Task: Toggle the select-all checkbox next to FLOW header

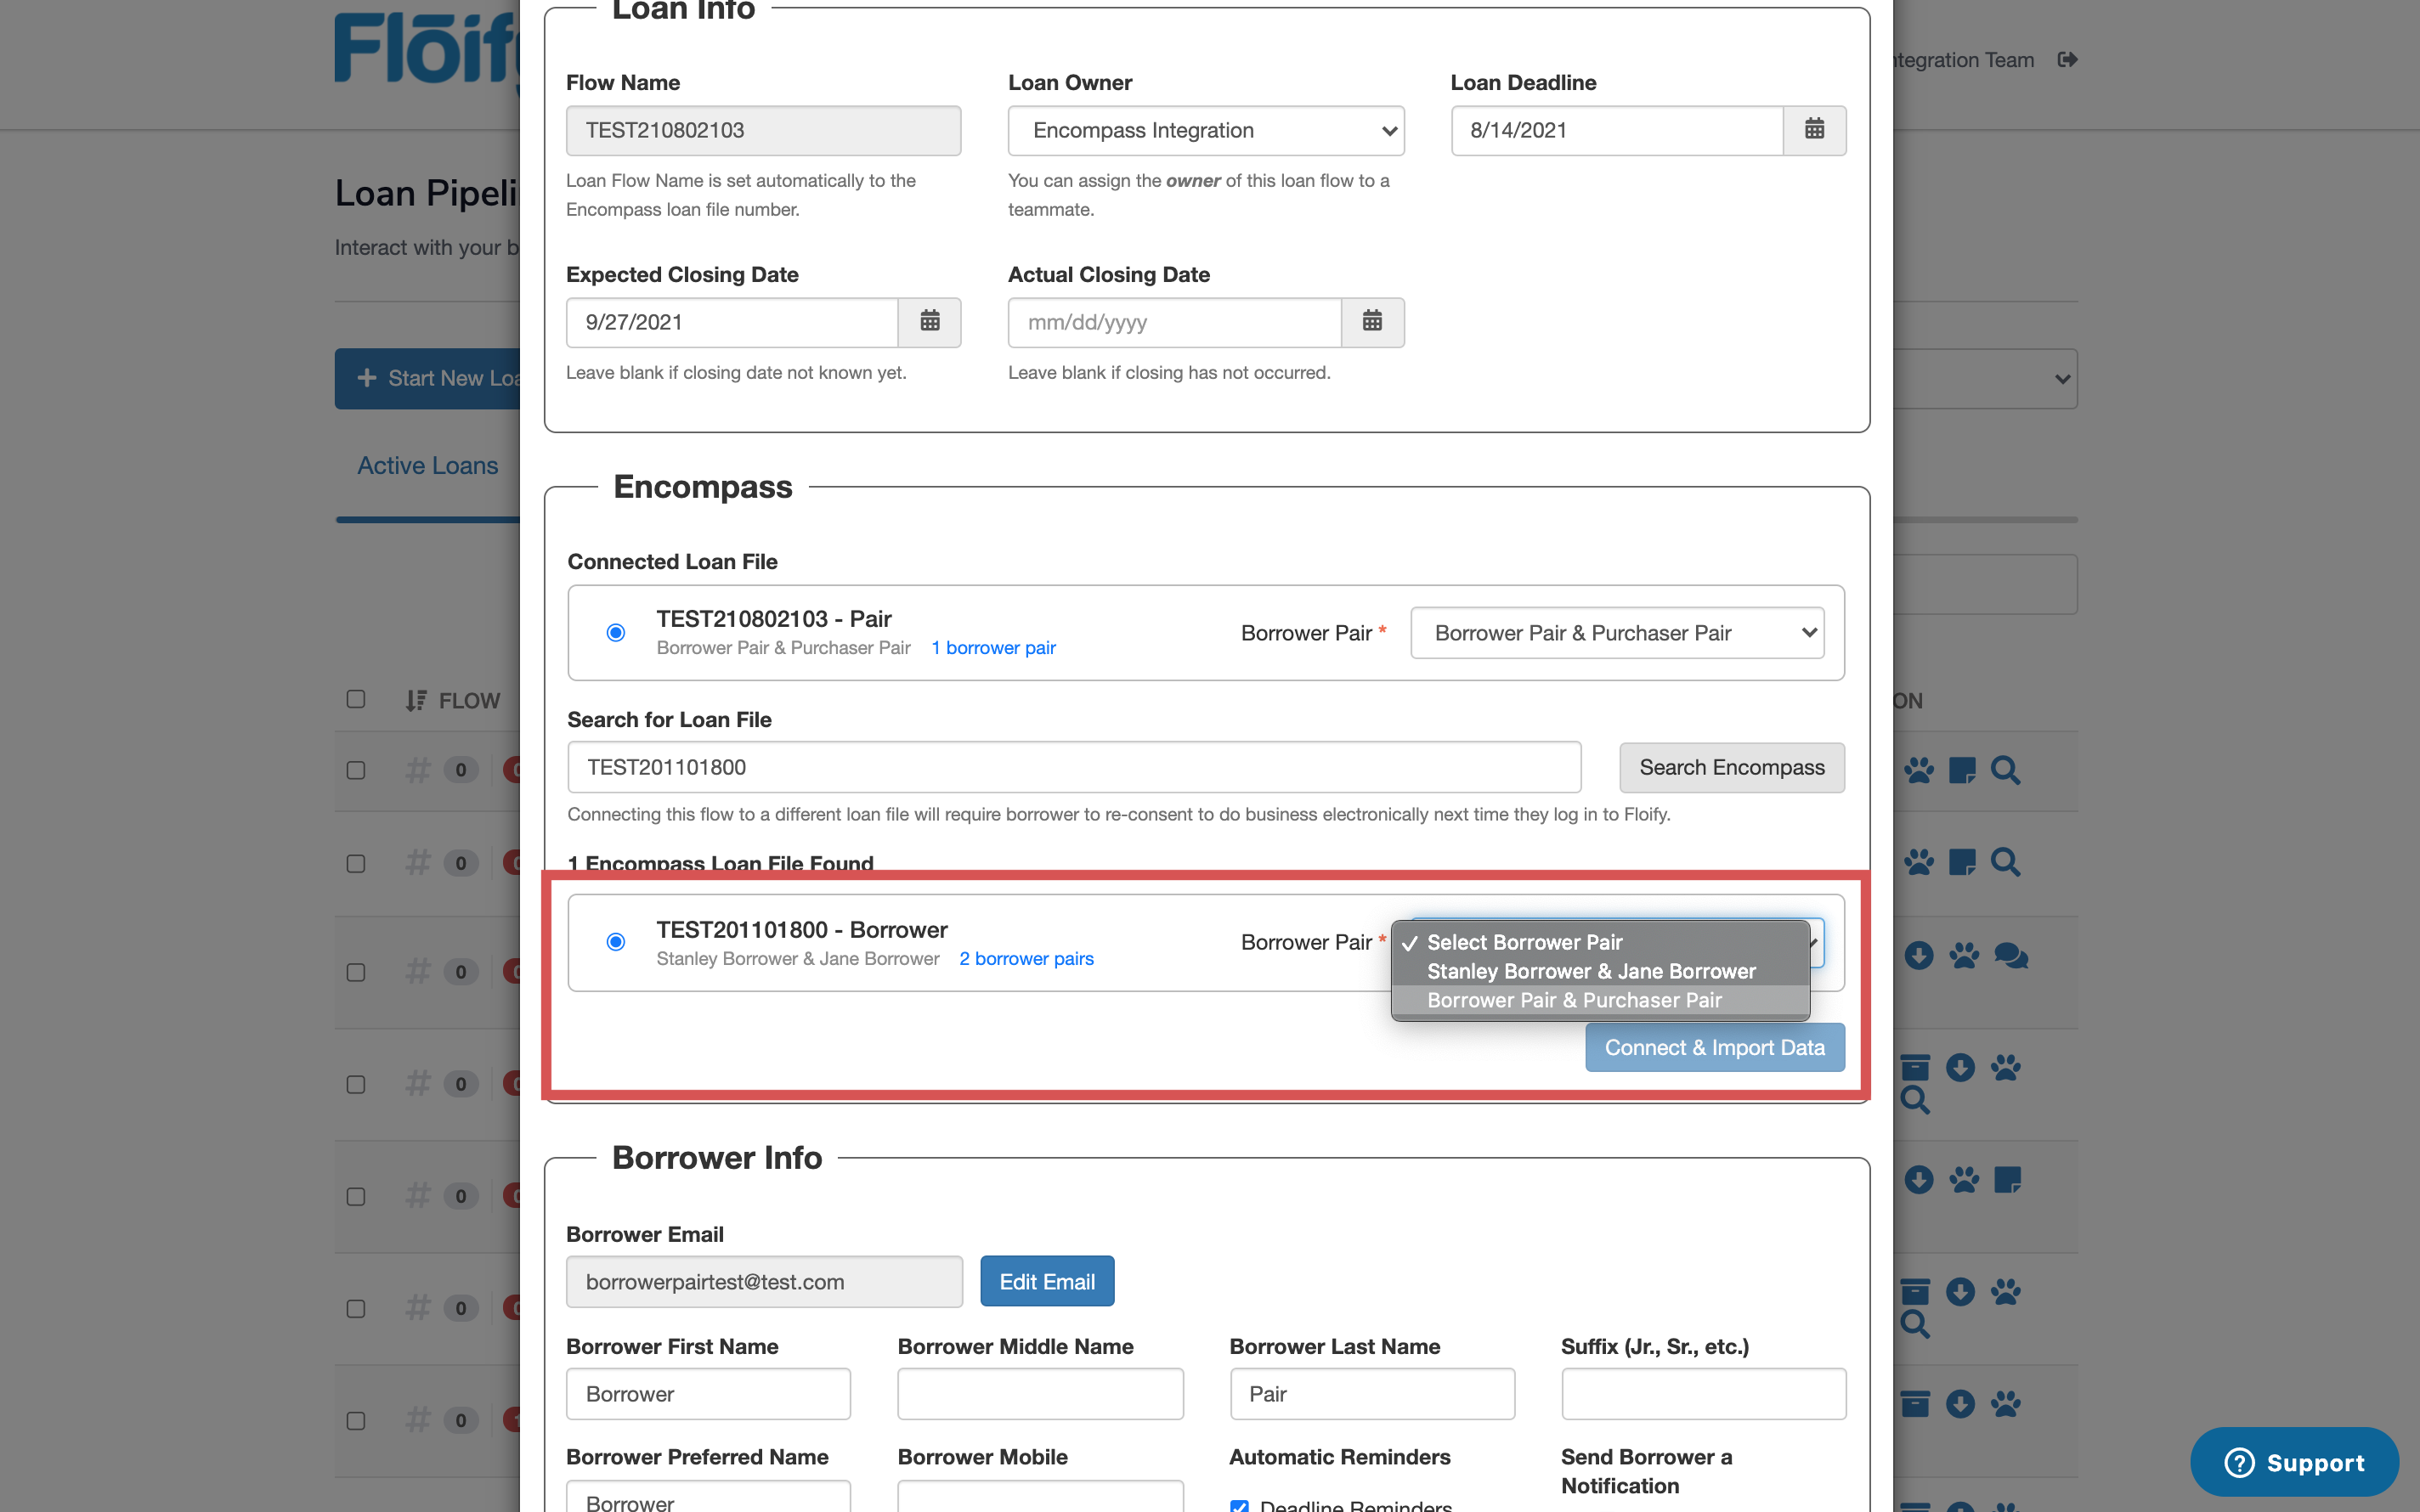Action: (356, 699)
